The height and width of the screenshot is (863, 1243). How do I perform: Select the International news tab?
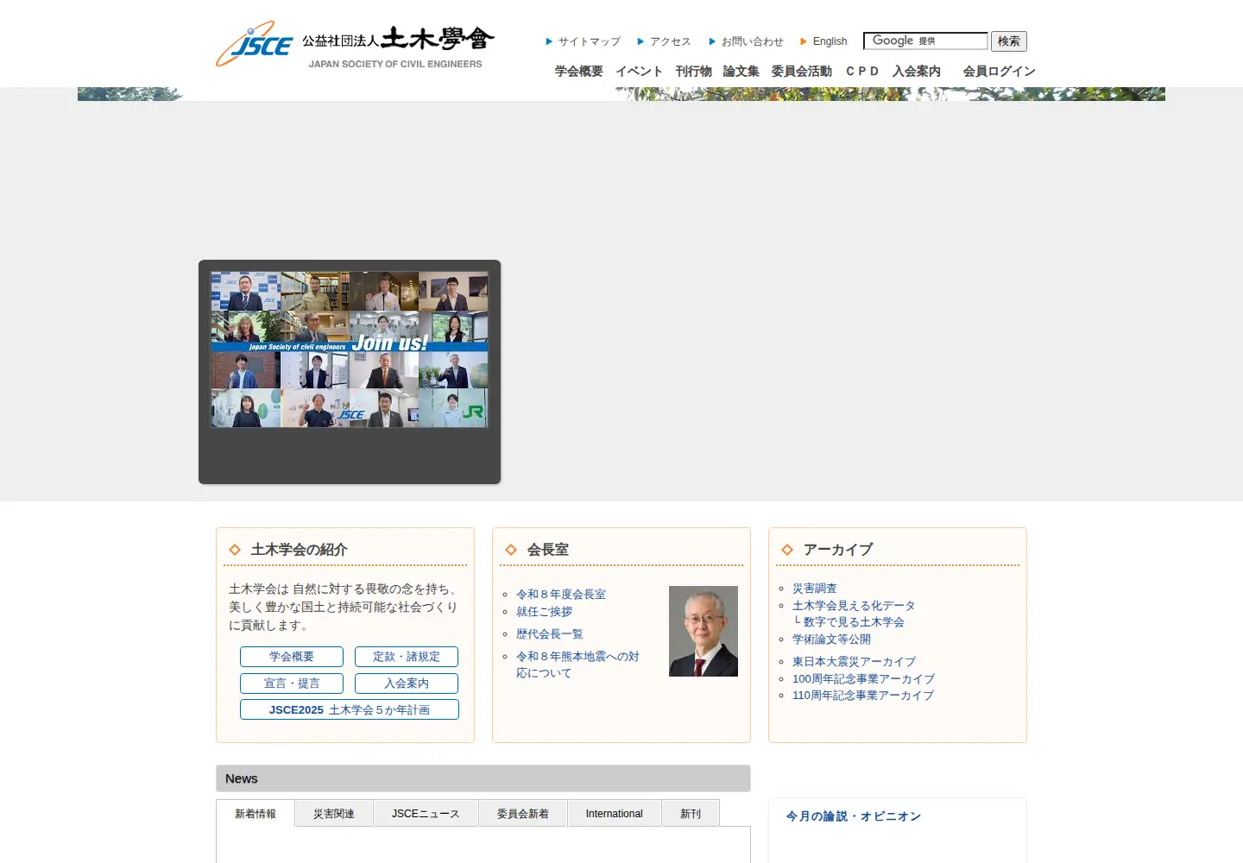[x=615, y=814]
